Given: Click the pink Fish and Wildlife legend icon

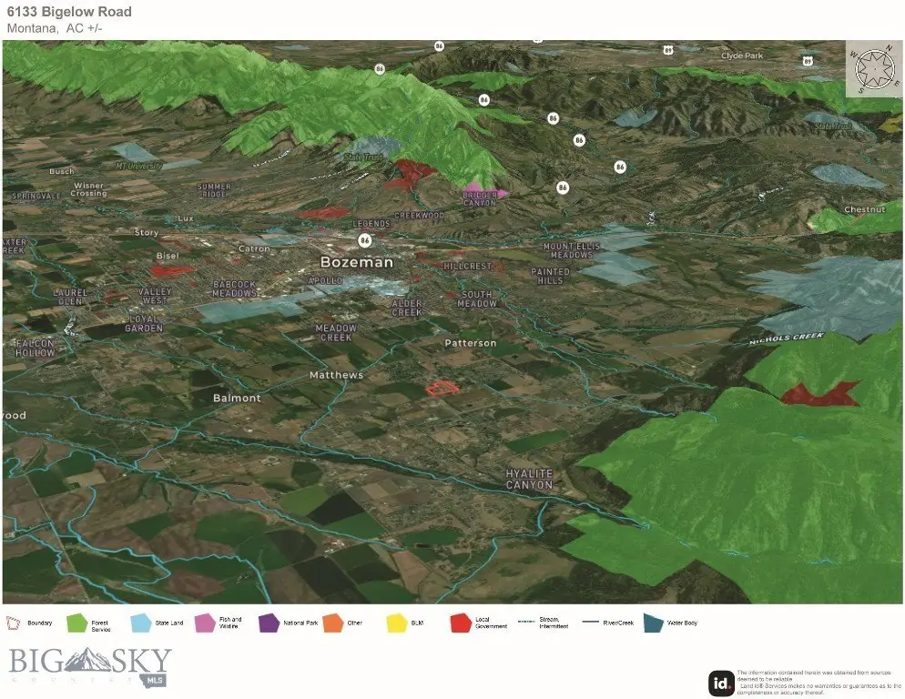Looking at the screenshot, I should (x=205, y=623).
